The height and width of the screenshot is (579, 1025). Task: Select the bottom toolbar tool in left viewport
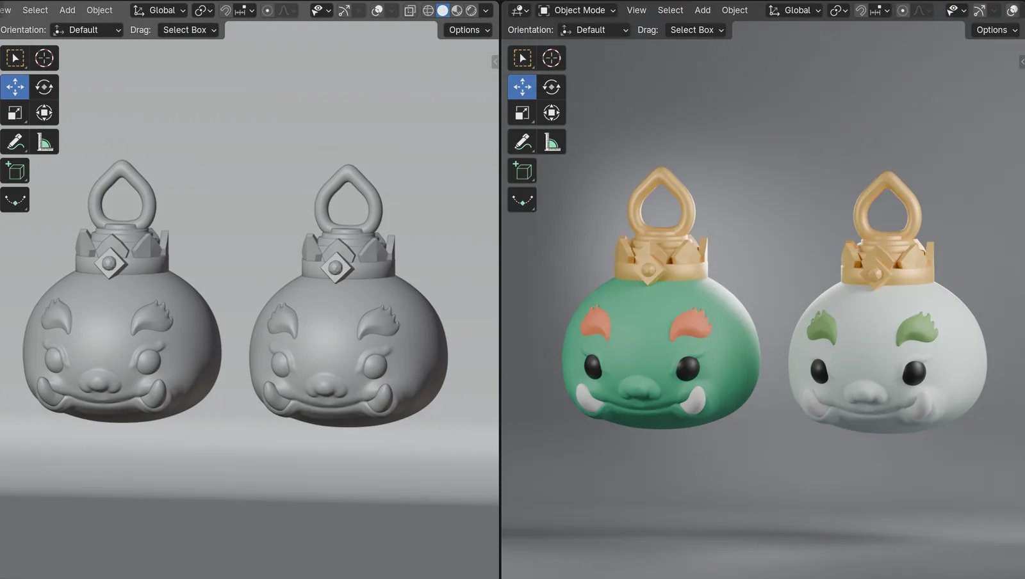(15, 200)
